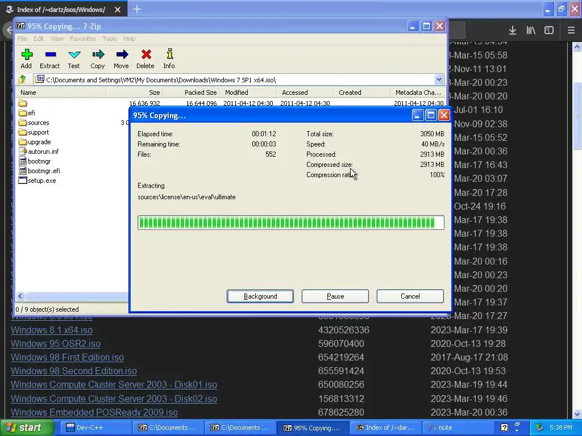Click the help question-mark tray icon
582x436 pixels.
(x=504, y=427)
